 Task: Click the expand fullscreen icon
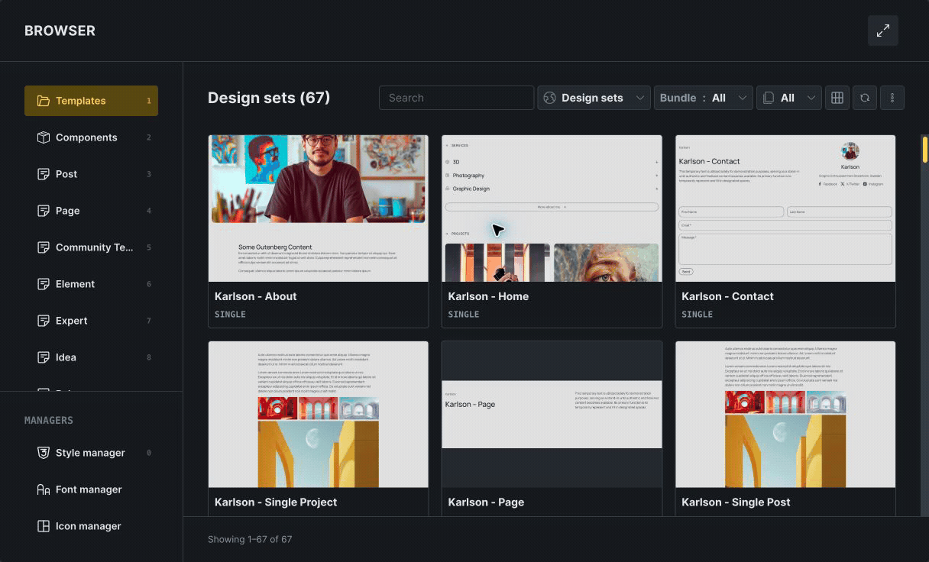(882, 31)
